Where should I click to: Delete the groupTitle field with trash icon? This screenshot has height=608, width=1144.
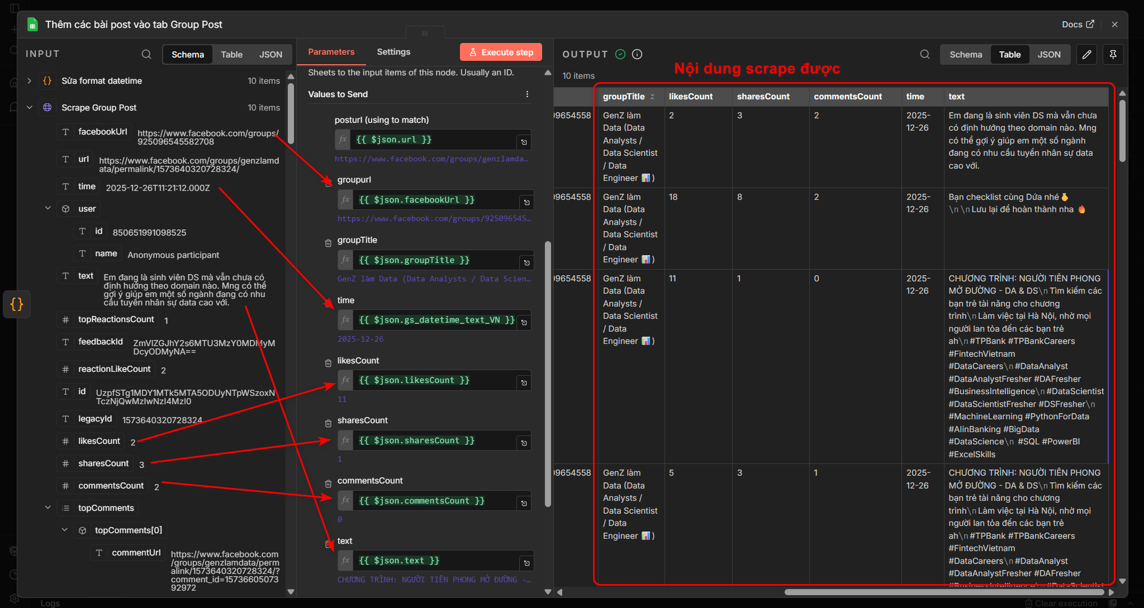[x=328, y=243]
